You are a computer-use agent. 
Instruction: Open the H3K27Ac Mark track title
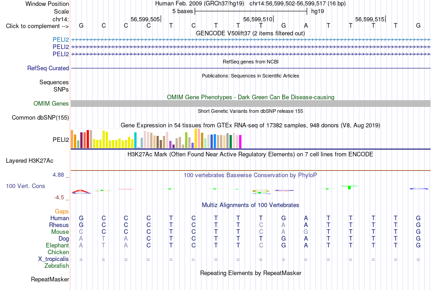pos(250,155)
